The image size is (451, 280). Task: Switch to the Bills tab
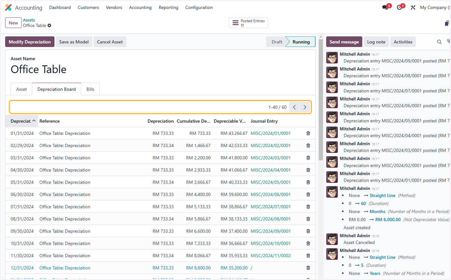tap(90, 89)
